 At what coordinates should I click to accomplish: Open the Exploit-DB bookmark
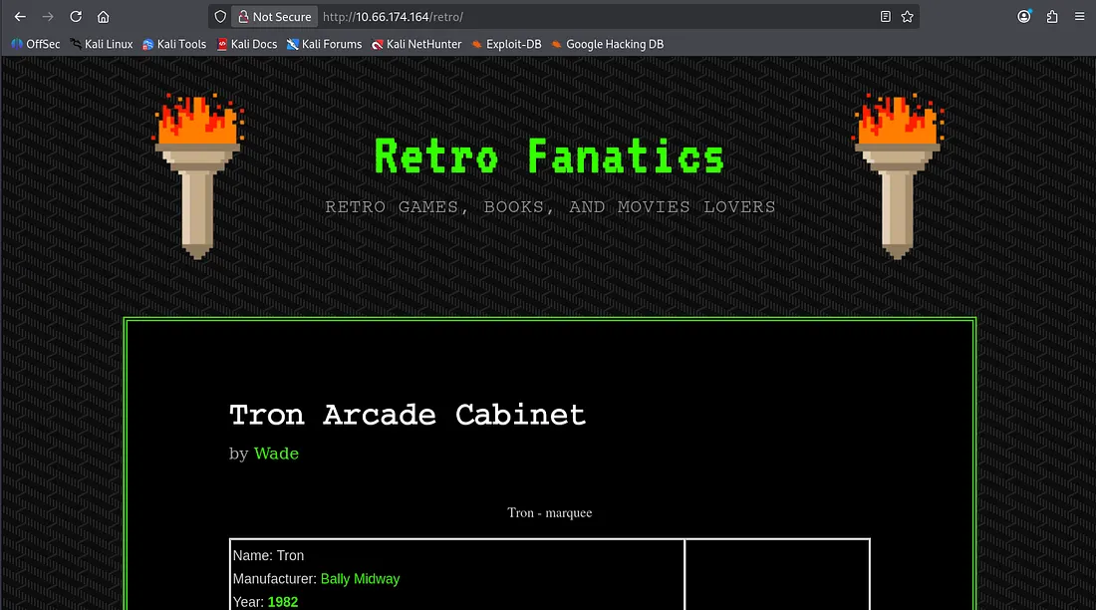[507, 44]
